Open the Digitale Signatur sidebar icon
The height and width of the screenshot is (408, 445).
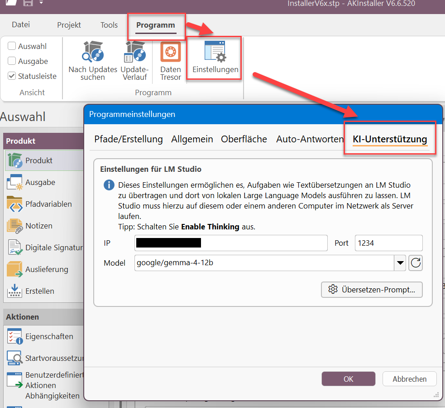pos(15,248)
